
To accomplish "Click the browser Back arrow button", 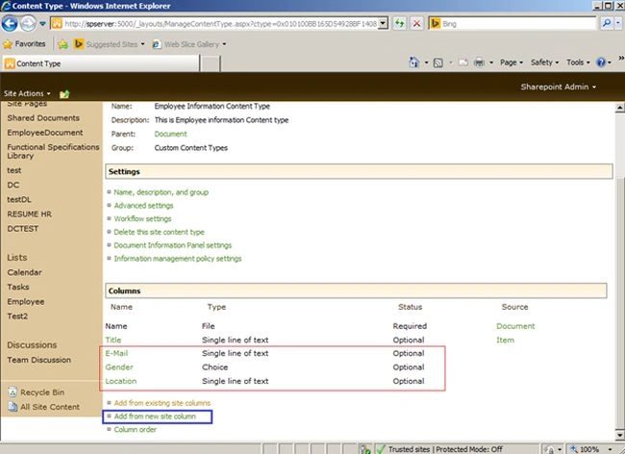I will 10,23.
